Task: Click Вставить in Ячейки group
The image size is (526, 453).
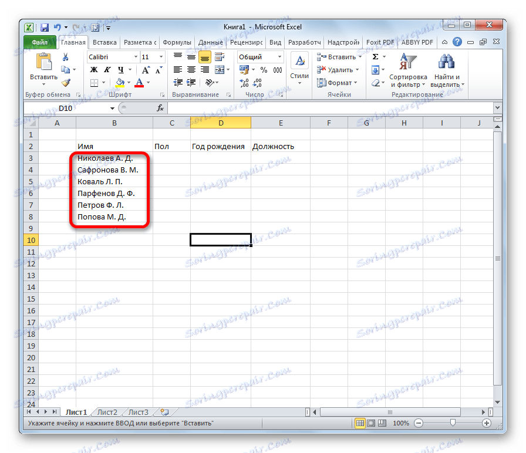Action: coord(339,57)
